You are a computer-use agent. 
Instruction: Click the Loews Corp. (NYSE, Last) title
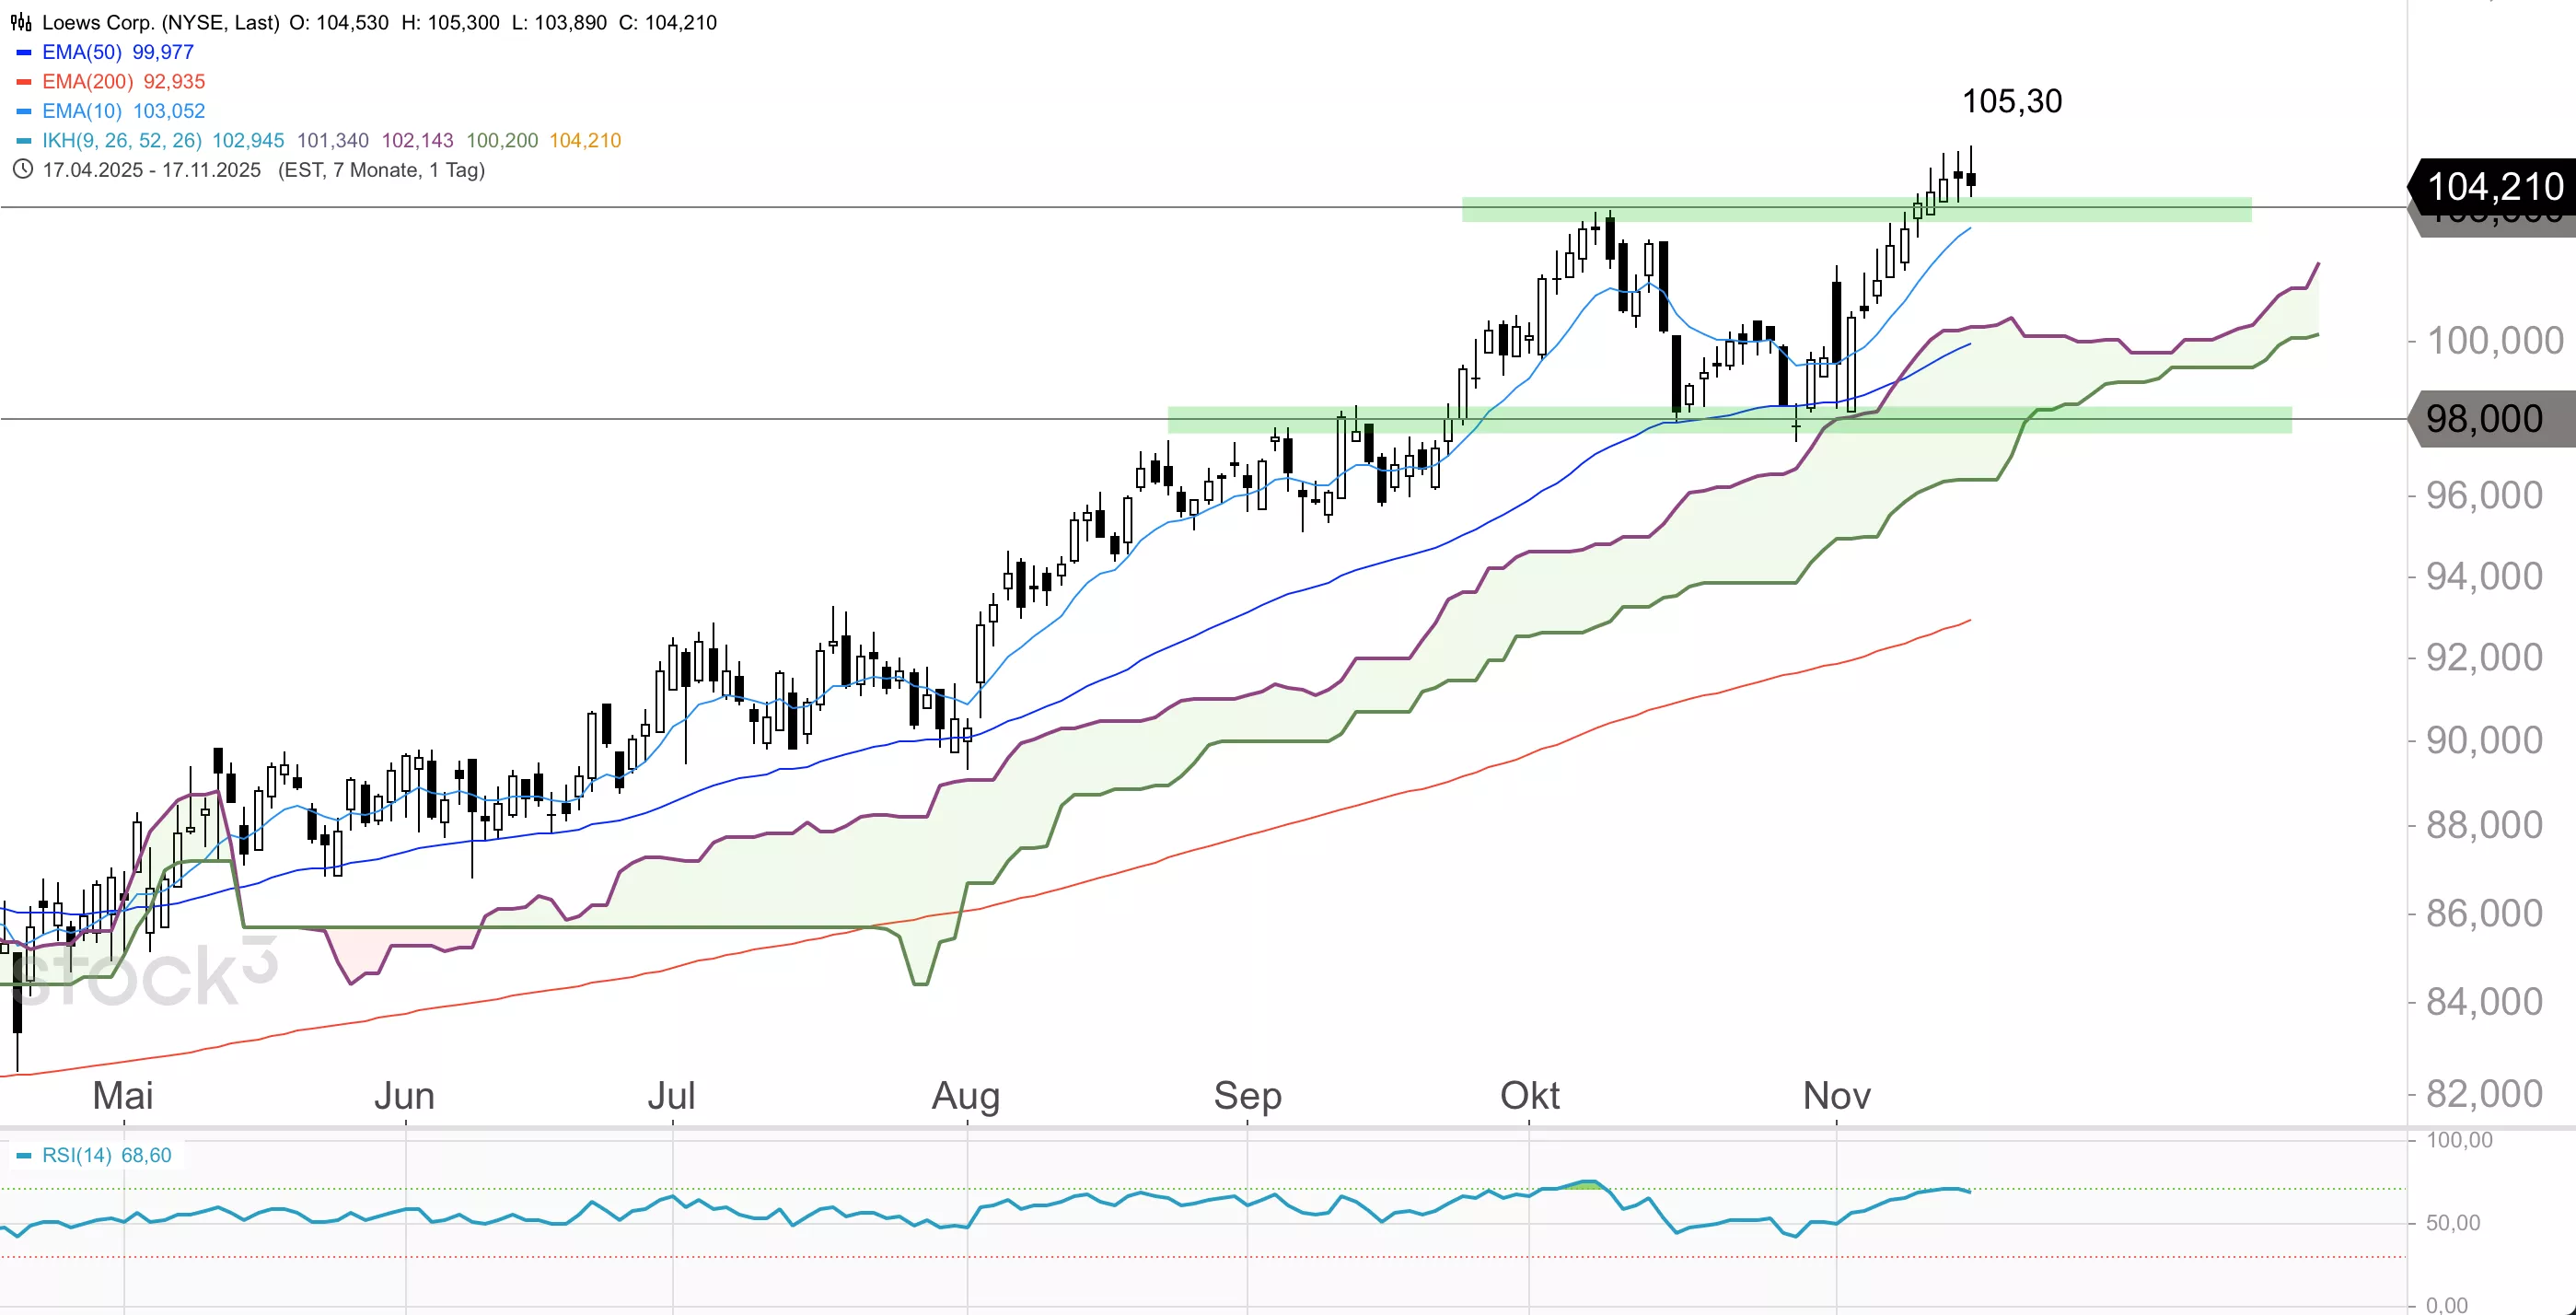(x=160, y=22)
